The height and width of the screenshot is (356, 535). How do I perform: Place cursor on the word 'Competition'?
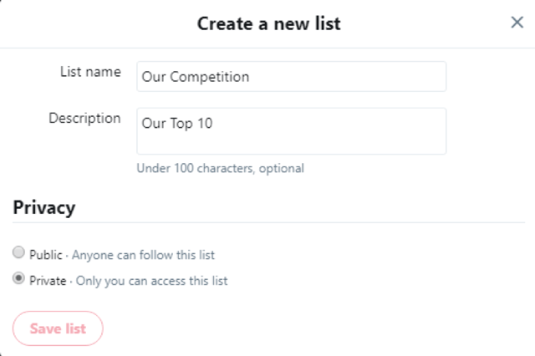(210, 77)
